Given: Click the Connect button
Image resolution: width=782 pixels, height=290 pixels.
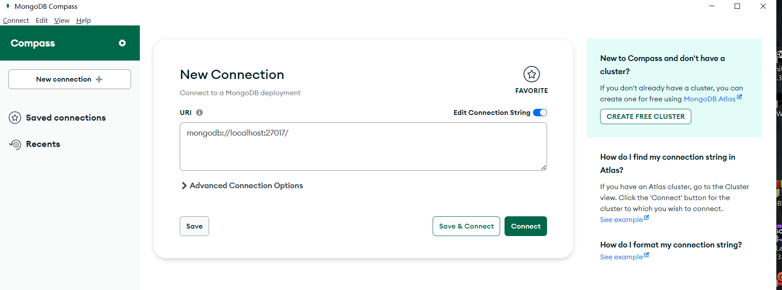Looking at the screenshot, I should pos(526,226).
